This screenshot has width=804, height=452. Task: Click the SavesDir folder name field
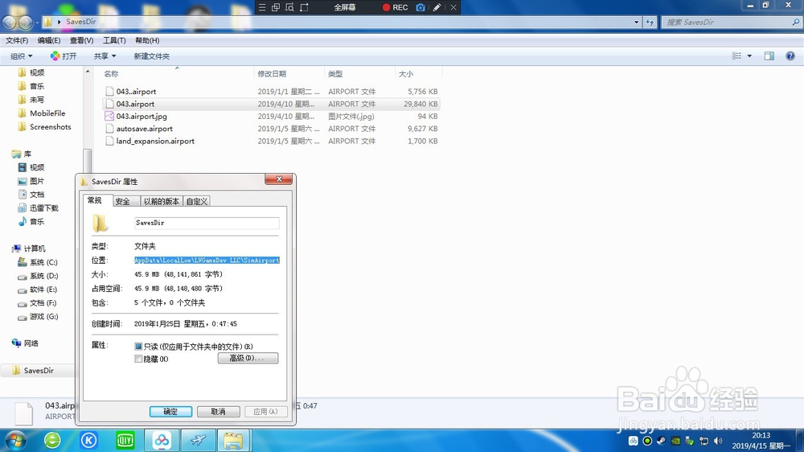207,223
